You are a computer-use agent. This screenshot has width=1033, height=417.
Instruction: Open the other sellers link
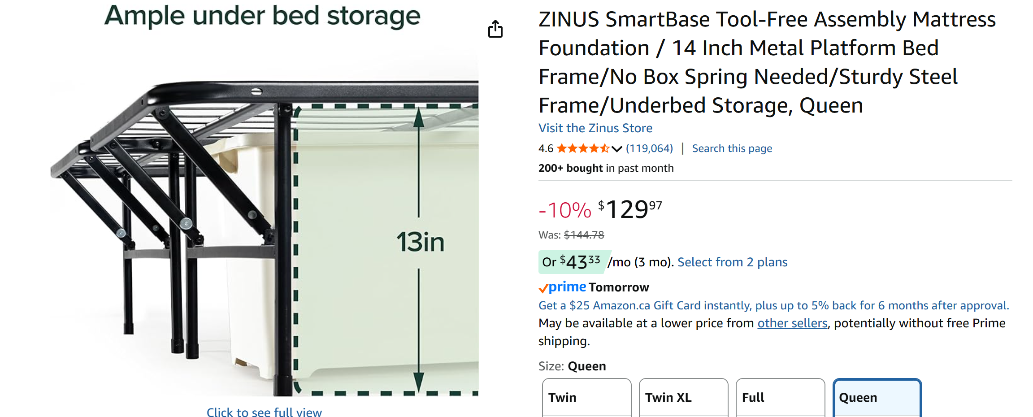coord(792,323)
